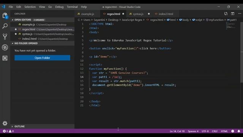Open the Users breadcrumb dropdown
This screenshot has height=137, width=243.
pos(87,20)
